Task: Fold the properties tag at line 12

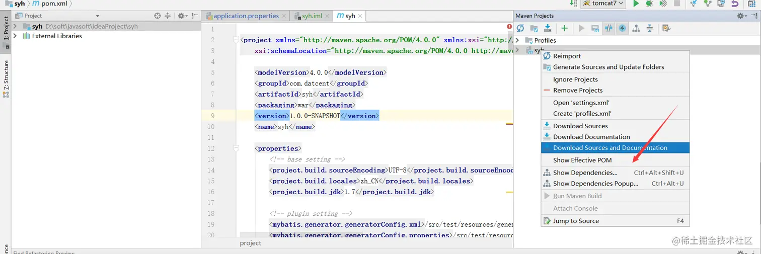Action: [235, 148]
